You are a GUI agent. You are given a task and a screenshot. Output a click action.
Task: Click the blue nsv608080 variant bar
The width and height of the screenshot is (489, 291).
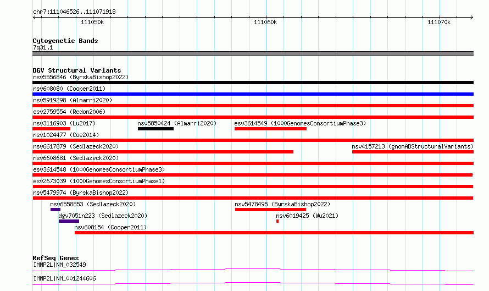[253, 94]
